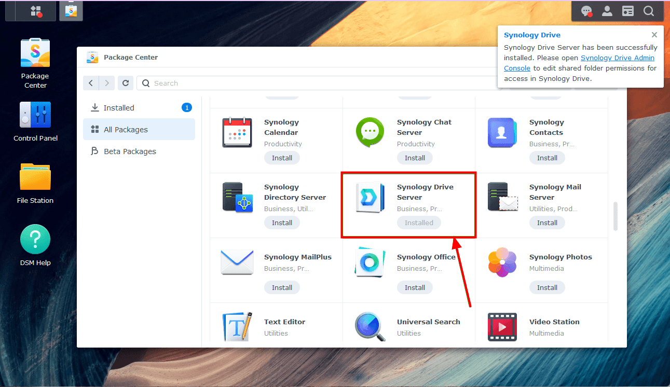Open the Synology Chat Server title
The width and height of the screenshot is (670, 387).
point(425,128)
